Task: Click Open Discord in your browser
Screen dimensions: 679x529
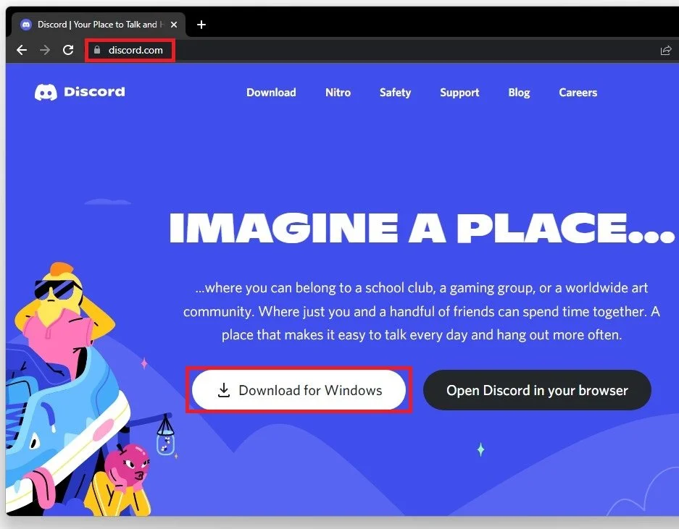Action: coord(537,390)
